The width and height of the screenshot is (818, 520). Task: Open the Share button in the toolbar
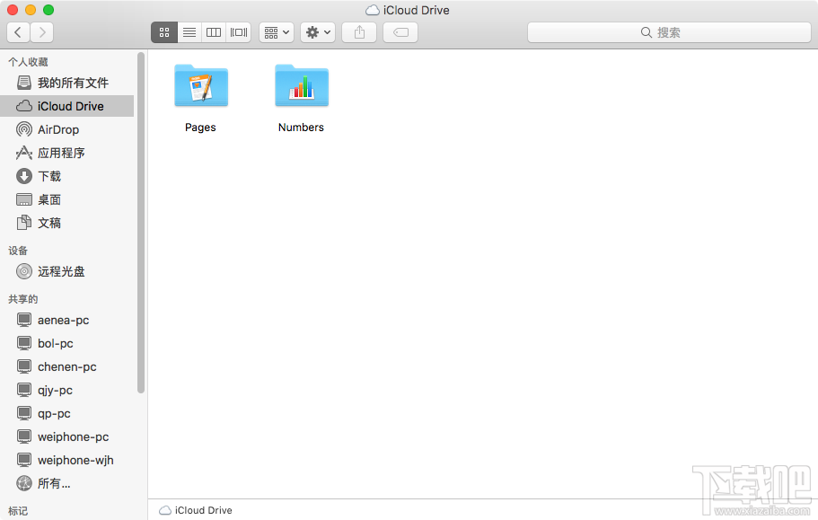(x=358, y=32)
